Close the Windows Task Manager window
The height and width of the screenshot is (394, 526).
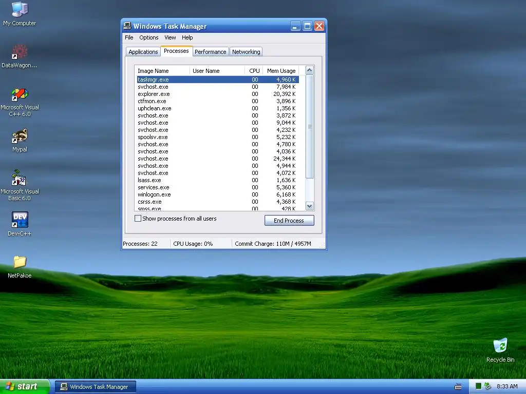coord(319,26)
